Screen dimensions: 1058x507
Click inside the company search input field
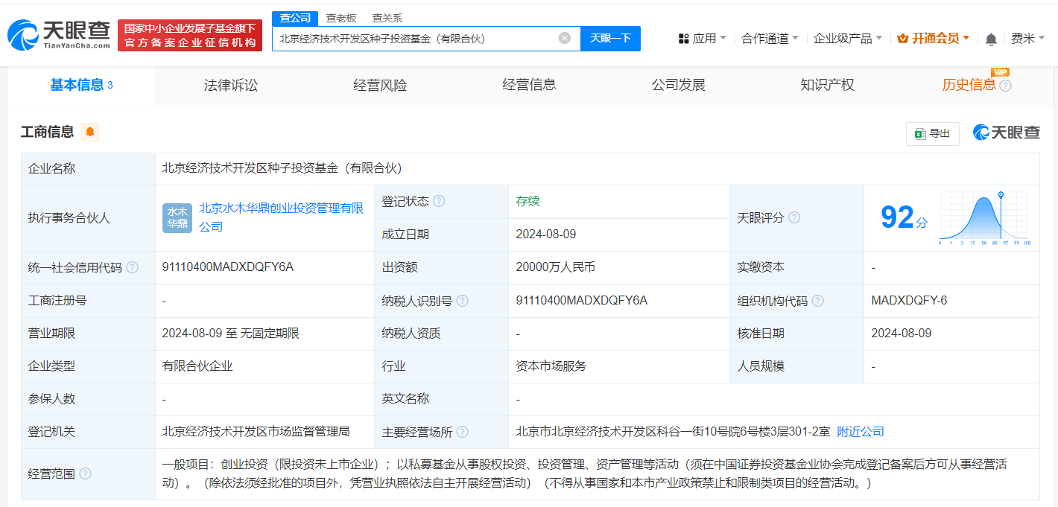pos(417,38)
